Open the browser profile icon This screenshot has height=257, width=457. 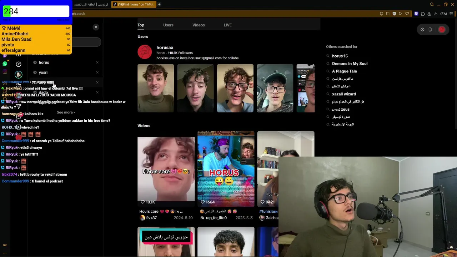[x=429, y=14]
